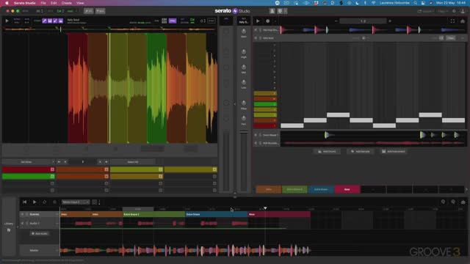The width and height of the screenshot is (470, 264).
Task: Click the fourth purple sampler mode icon
Action: [61, 21]
